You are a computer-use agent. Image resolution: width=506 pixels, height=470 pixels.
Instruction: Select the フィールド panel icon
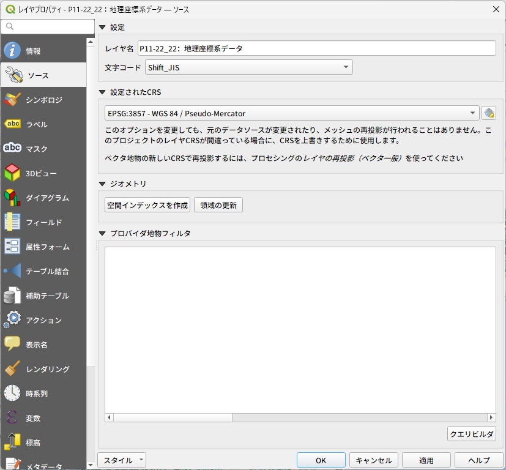pos(44,222)
